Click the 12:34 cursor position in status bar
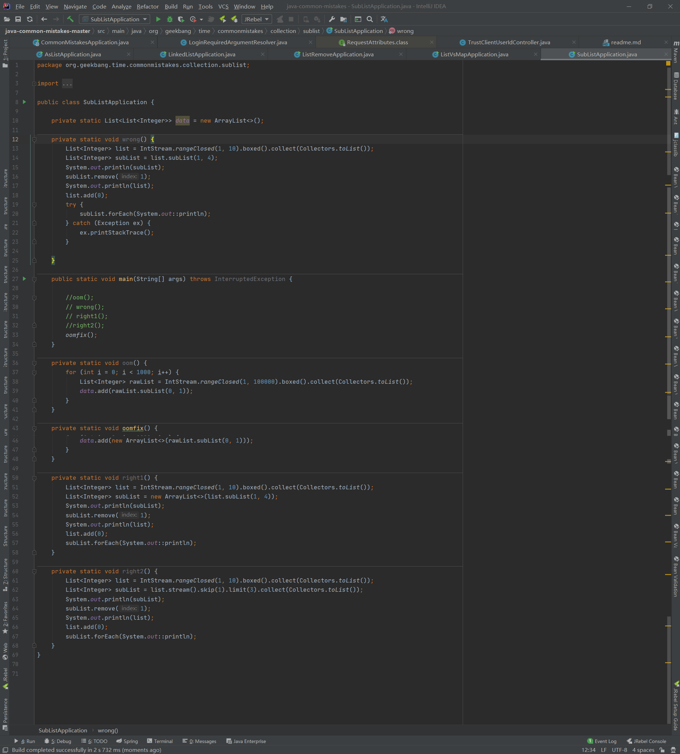 [589, 750]
